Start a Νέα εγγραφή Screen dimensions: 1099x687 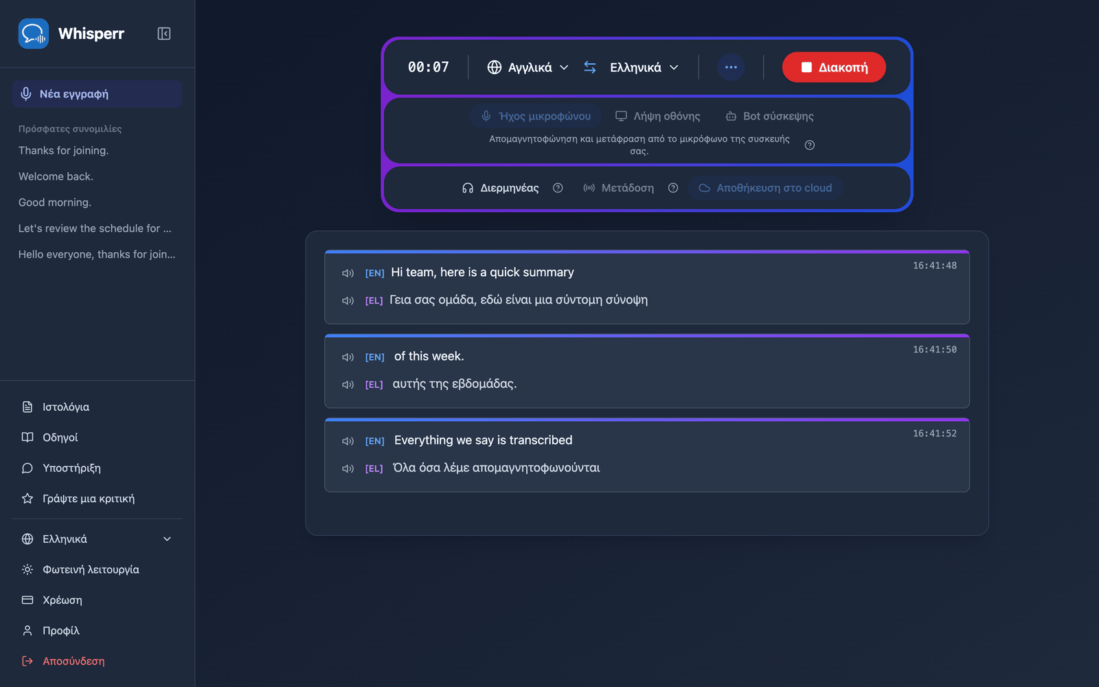(97, 94)
